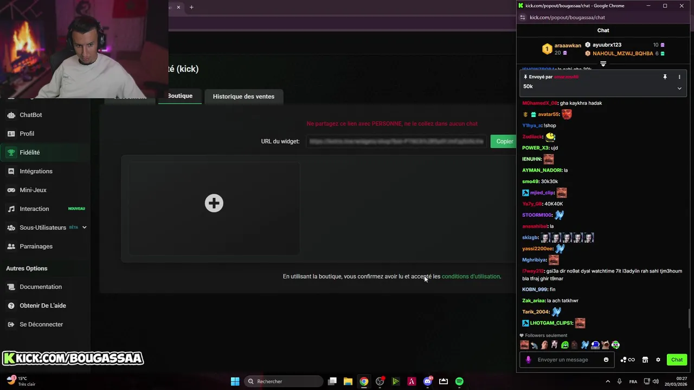The width and height of the screenshot is (694, 390).
Task: Show hidden system tray icons
Action: 607,381
